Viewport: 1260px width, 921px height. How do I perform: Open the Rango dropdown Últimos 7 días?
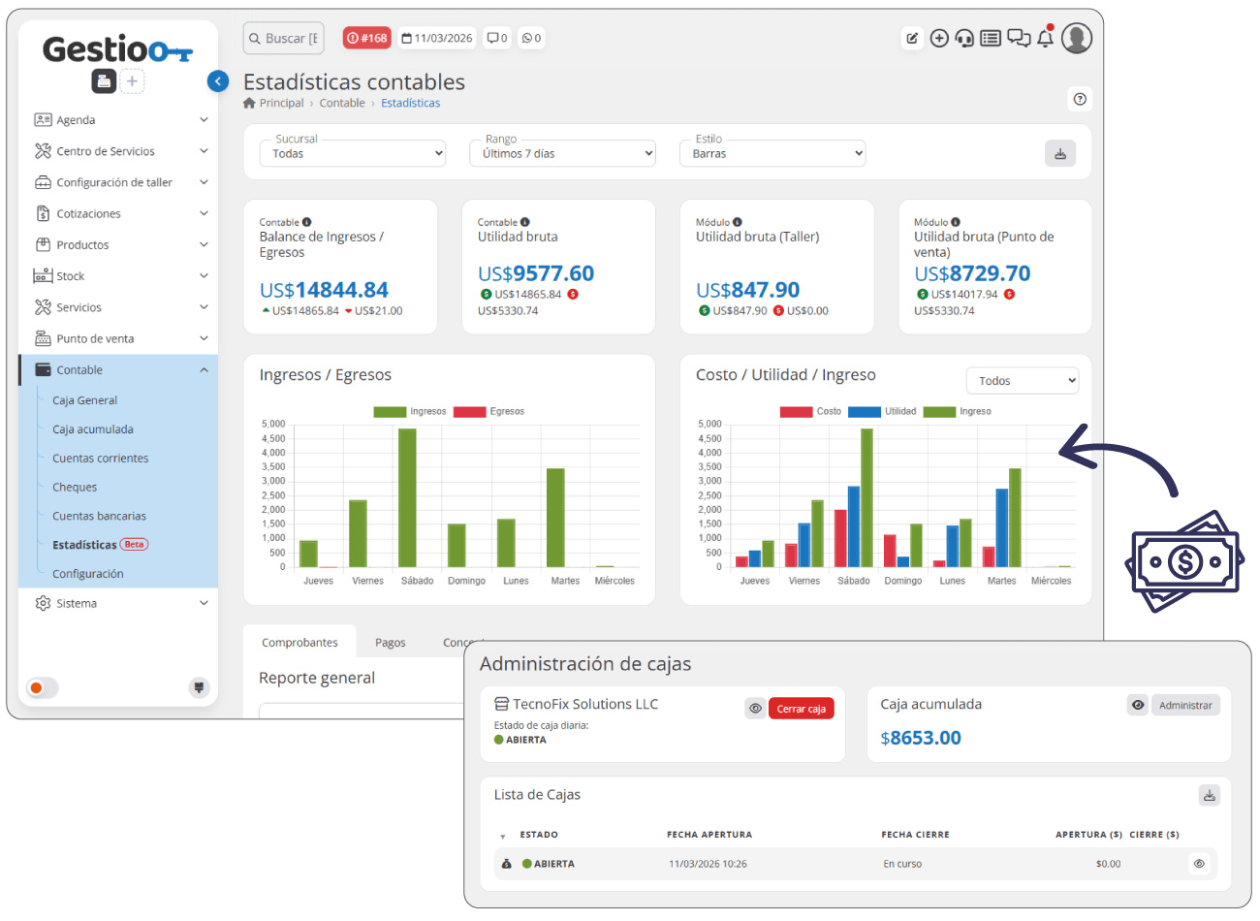point(563,153)
